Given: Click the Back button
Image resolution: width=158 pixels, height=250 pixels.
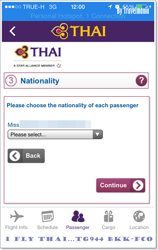Looking at the screenshot, I should pos(26,156).
